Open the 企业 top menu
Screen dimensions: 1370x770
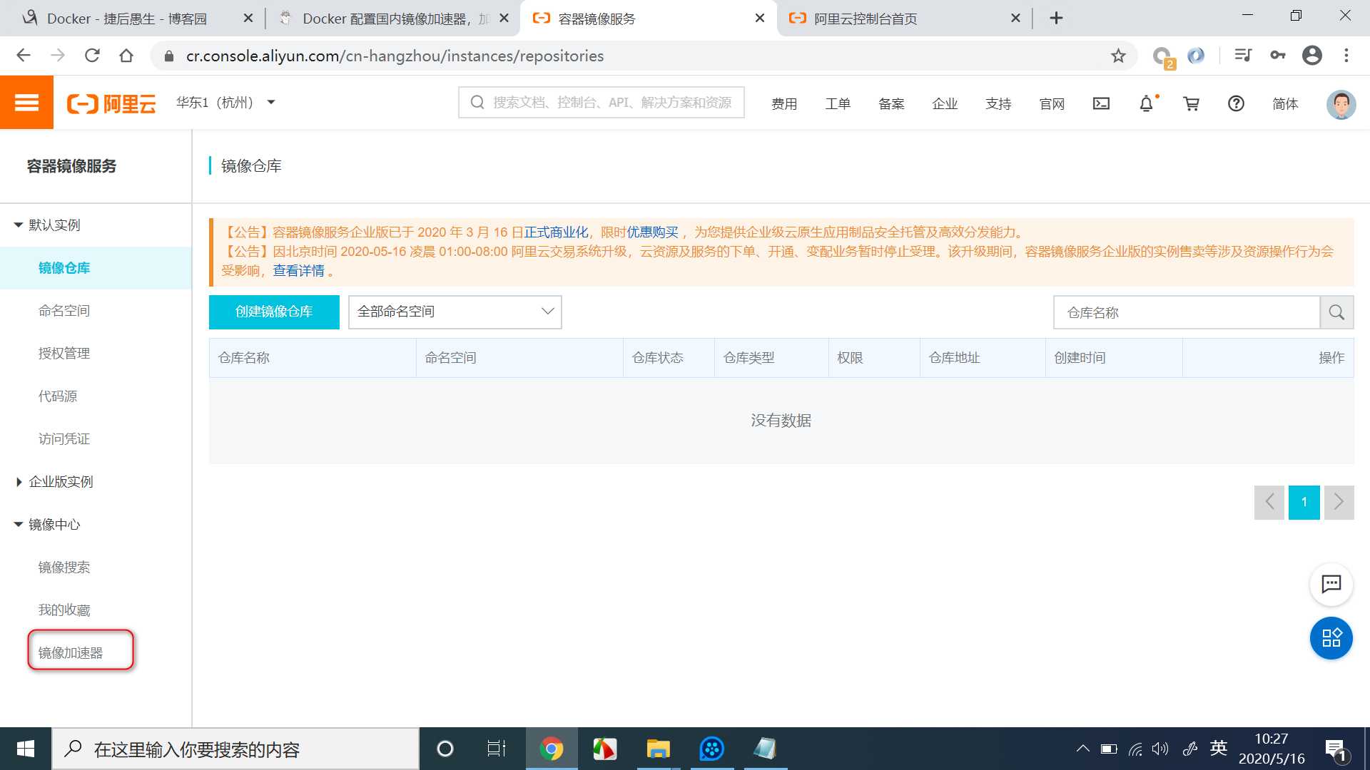pyautogui.click(x=945, y=104)
